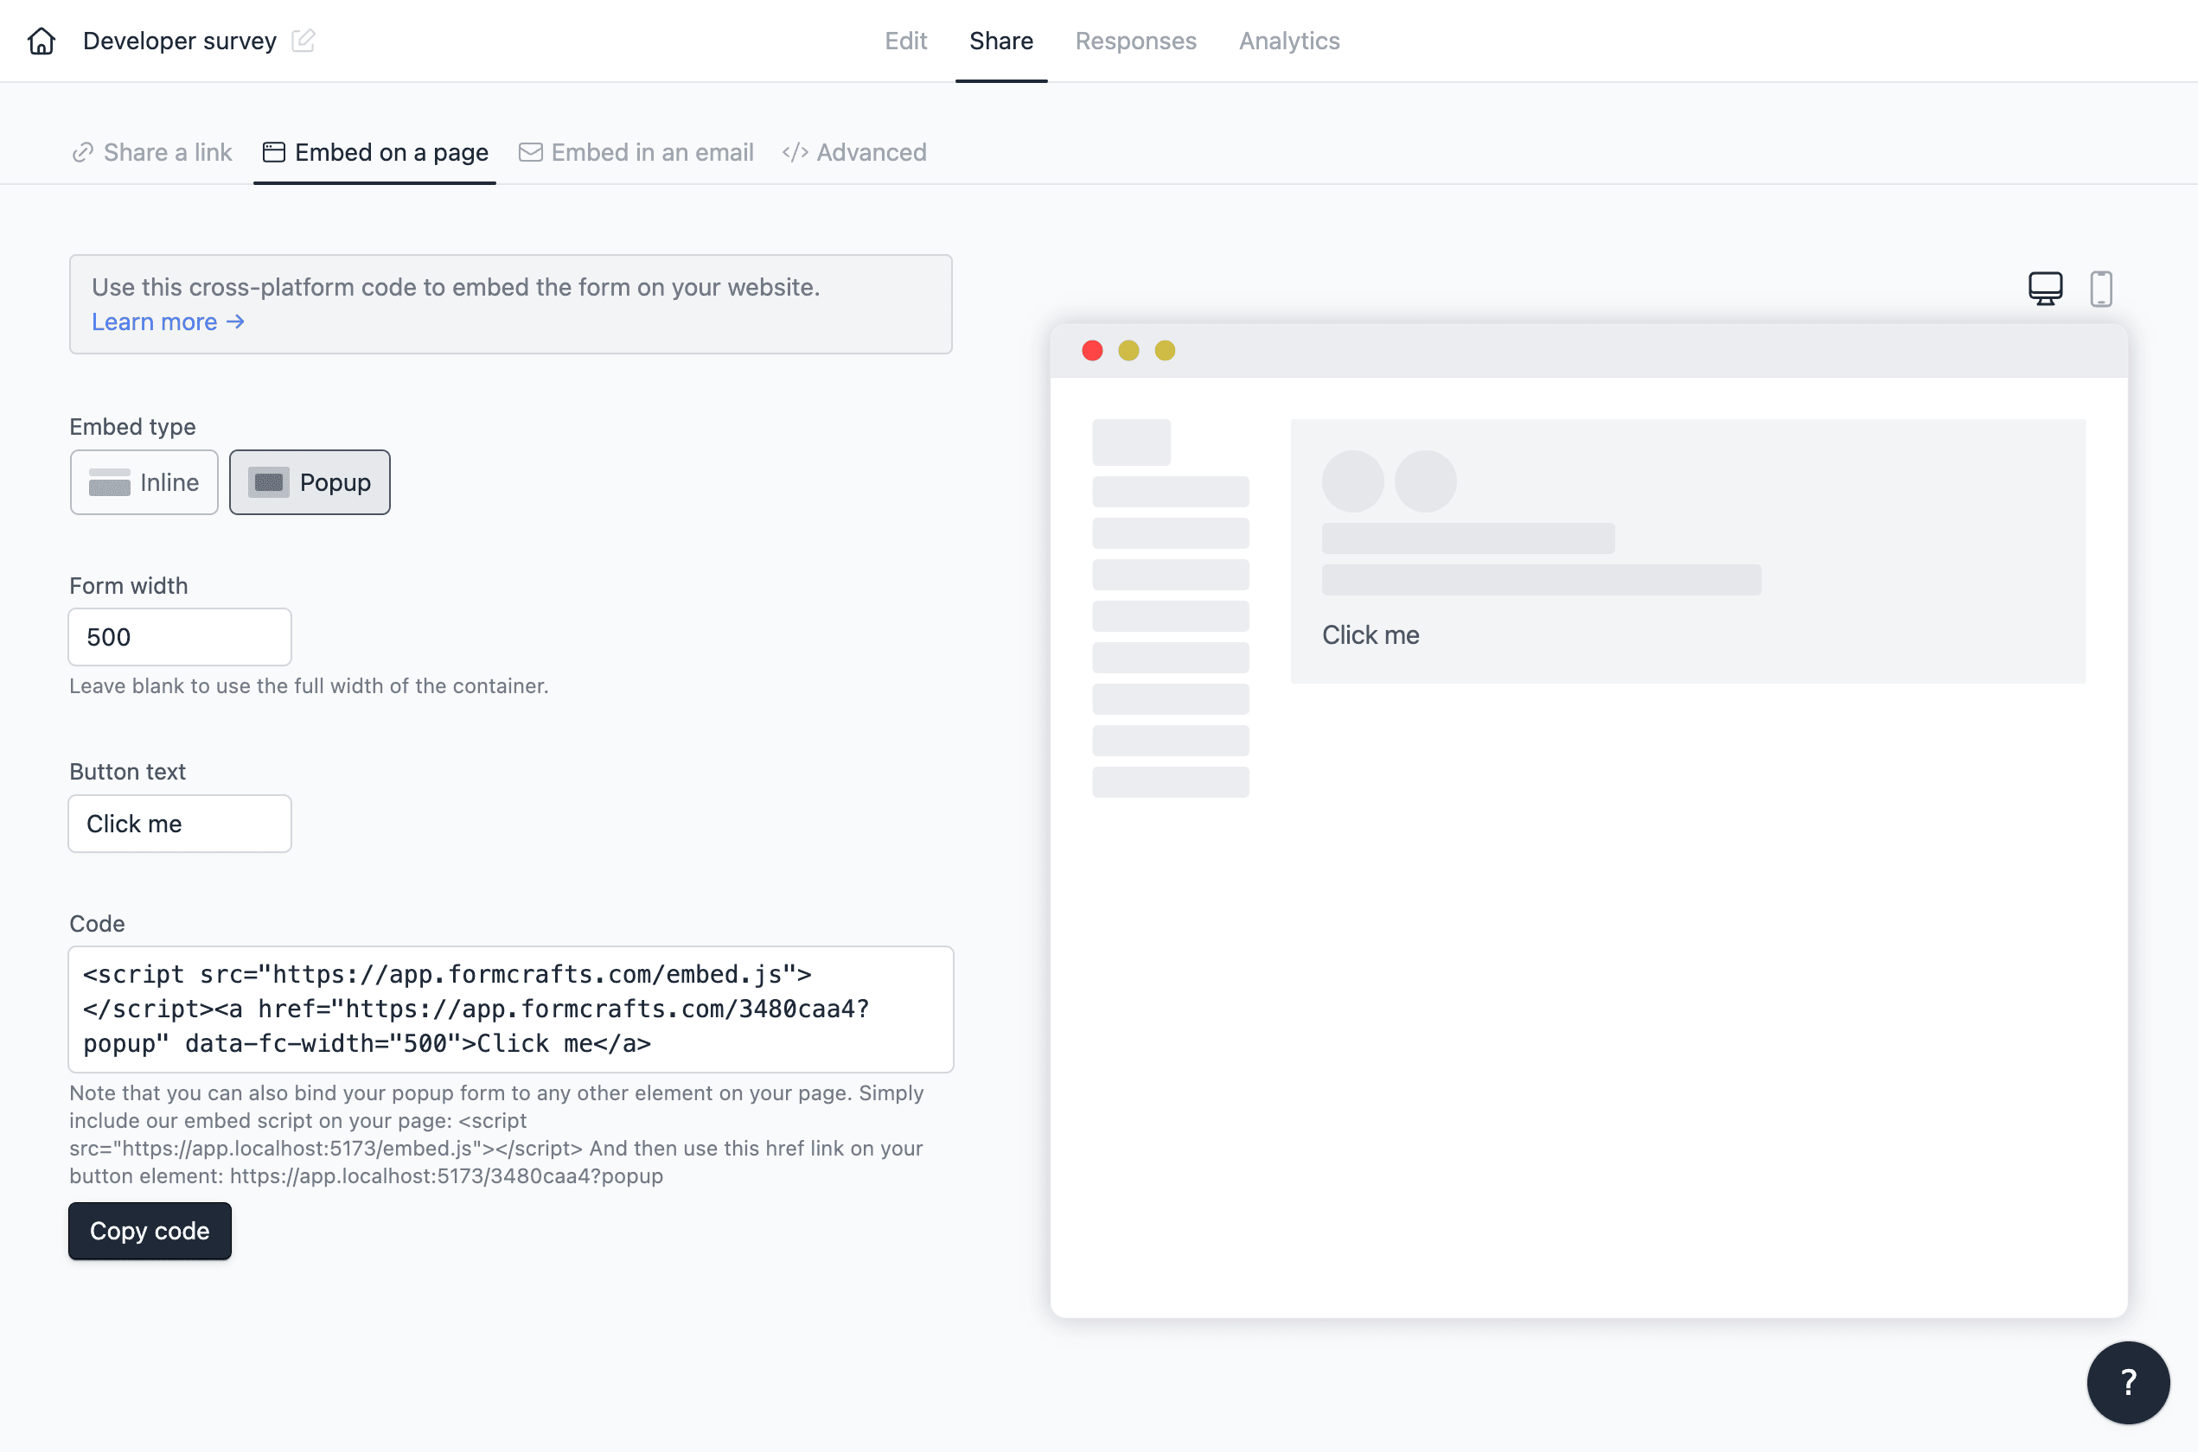Select the Popup embed type
The height and width of the screenshot is (1452, 2198).
(310, 481)
